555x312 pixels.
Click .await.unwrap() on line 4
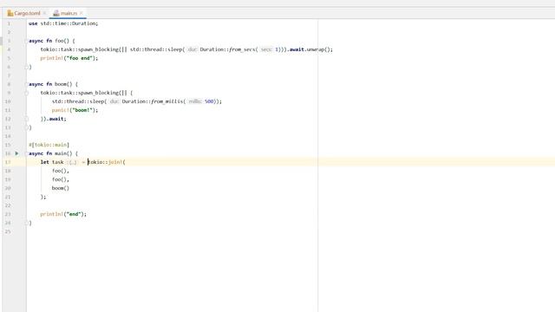point(310,49)
